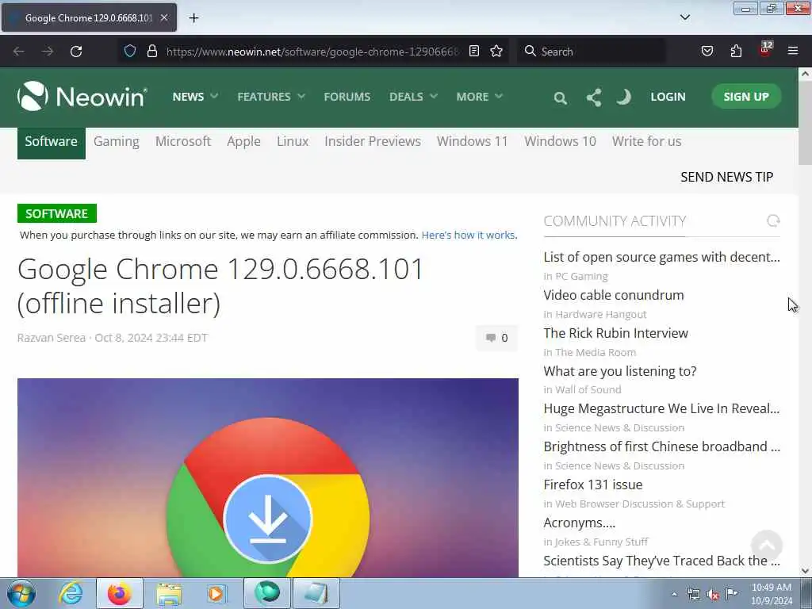The image size is (812, 609).
Task: Select the Apple category tab
Action: pos(243,142)
